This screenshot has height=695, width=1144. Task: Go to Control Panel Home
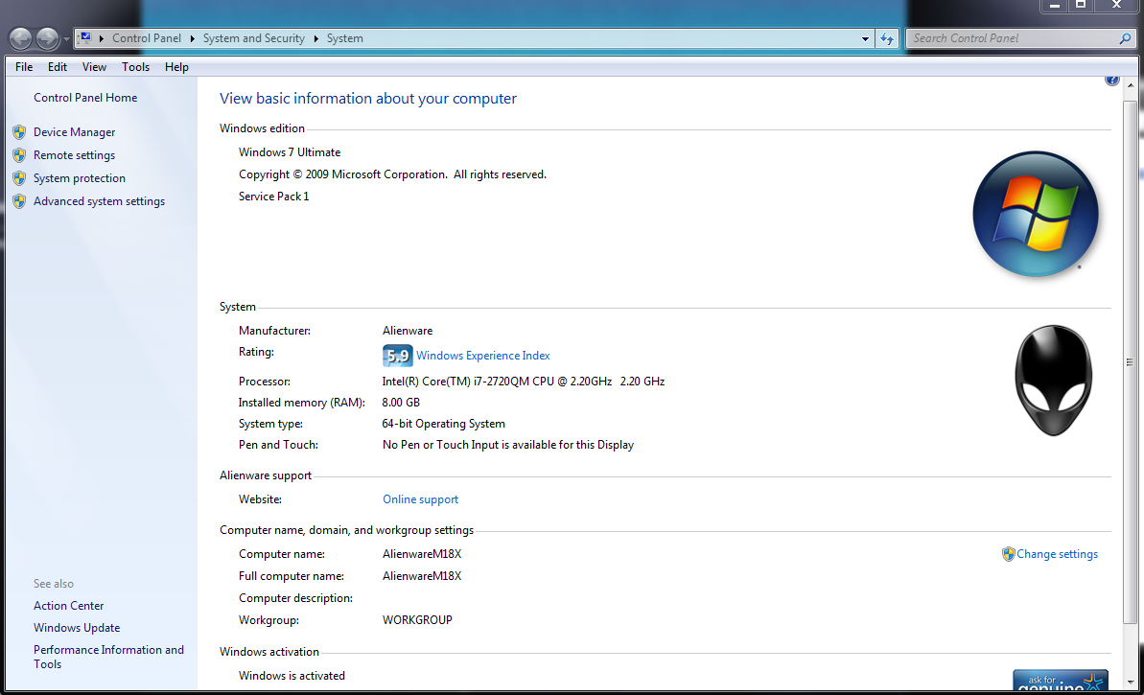(x=85, y=98)
